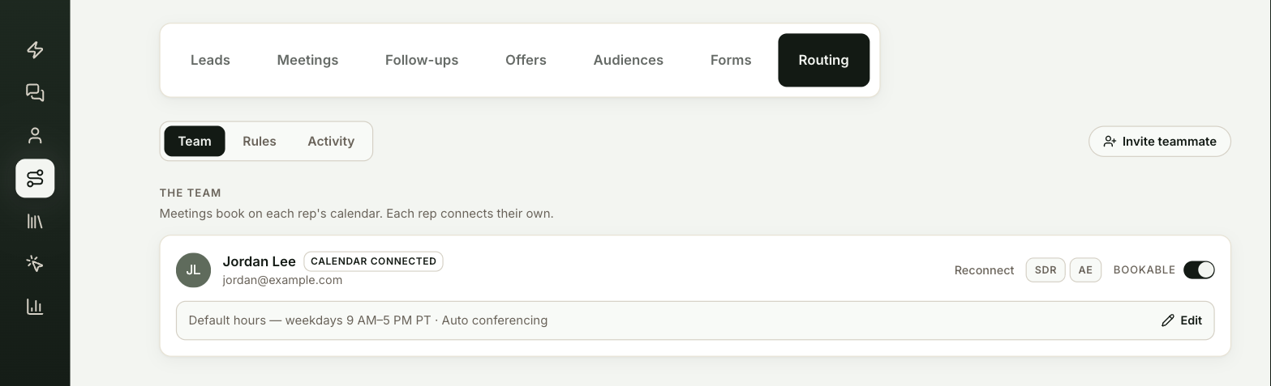Click the JL avatar for Jordan Lee
This screenshot has width=1271, height=386.
click(x=193, y=270)
